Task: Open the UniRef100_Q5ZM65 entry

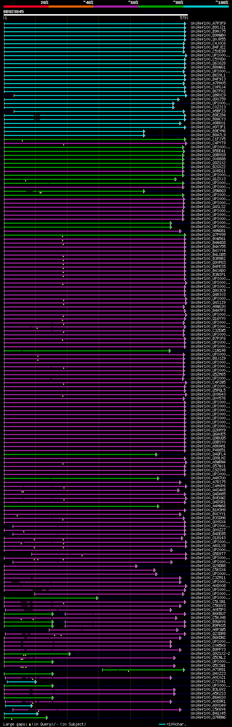Action: [x=208, y=374]
